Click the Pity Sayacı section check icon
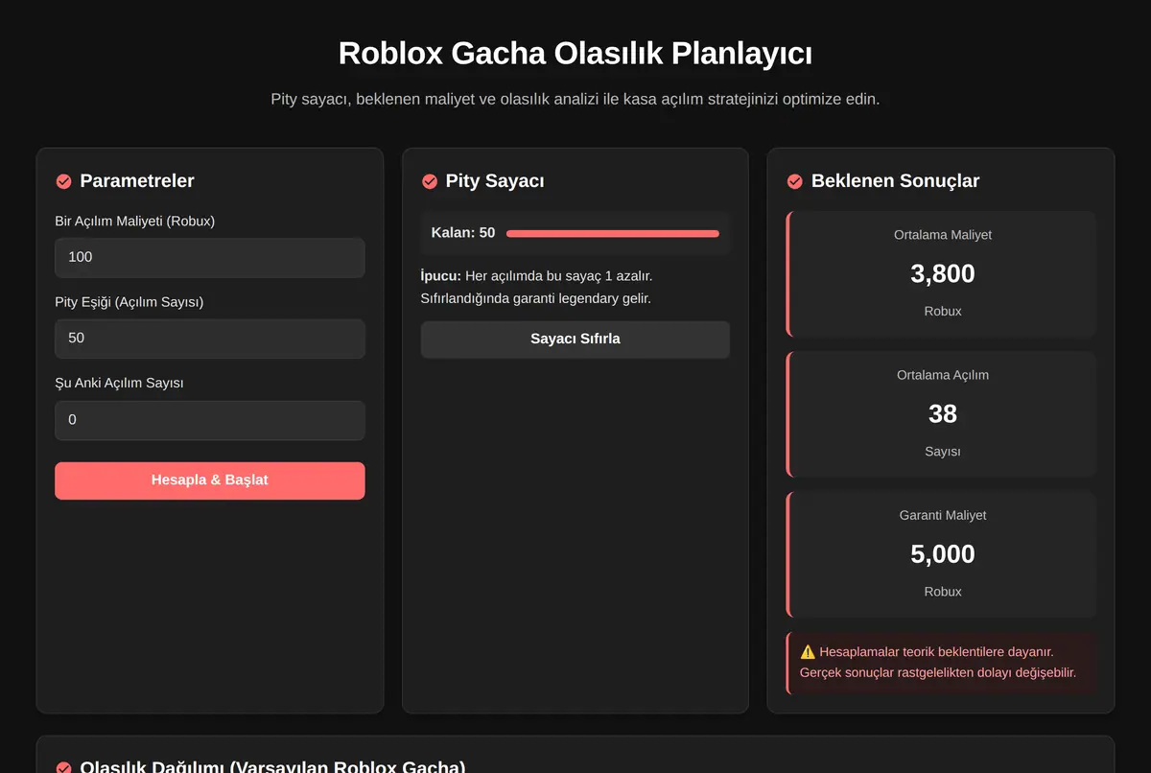 pyautogui.click(x=430, y=181)
